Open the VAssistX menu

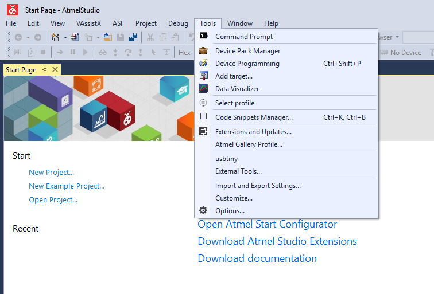88,23
